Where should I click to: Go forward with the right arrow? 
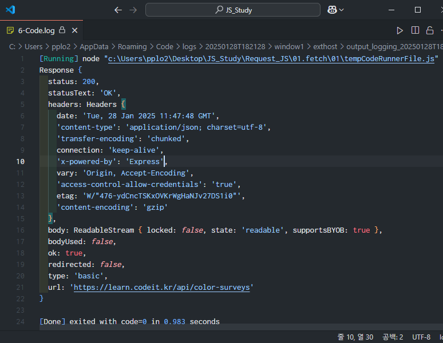133,10
